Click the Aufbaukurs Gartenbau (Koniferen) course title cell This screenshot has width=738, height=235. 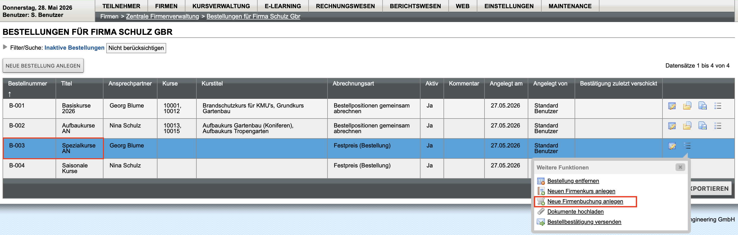262,129
